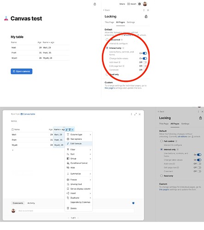Open three-dot options in row modal header

pyautogui.click(x=131, y=114)
